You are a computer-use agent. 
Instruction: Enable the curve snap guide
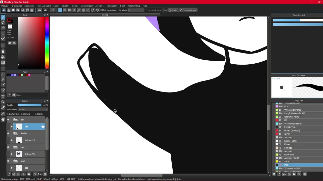point(88,10)
